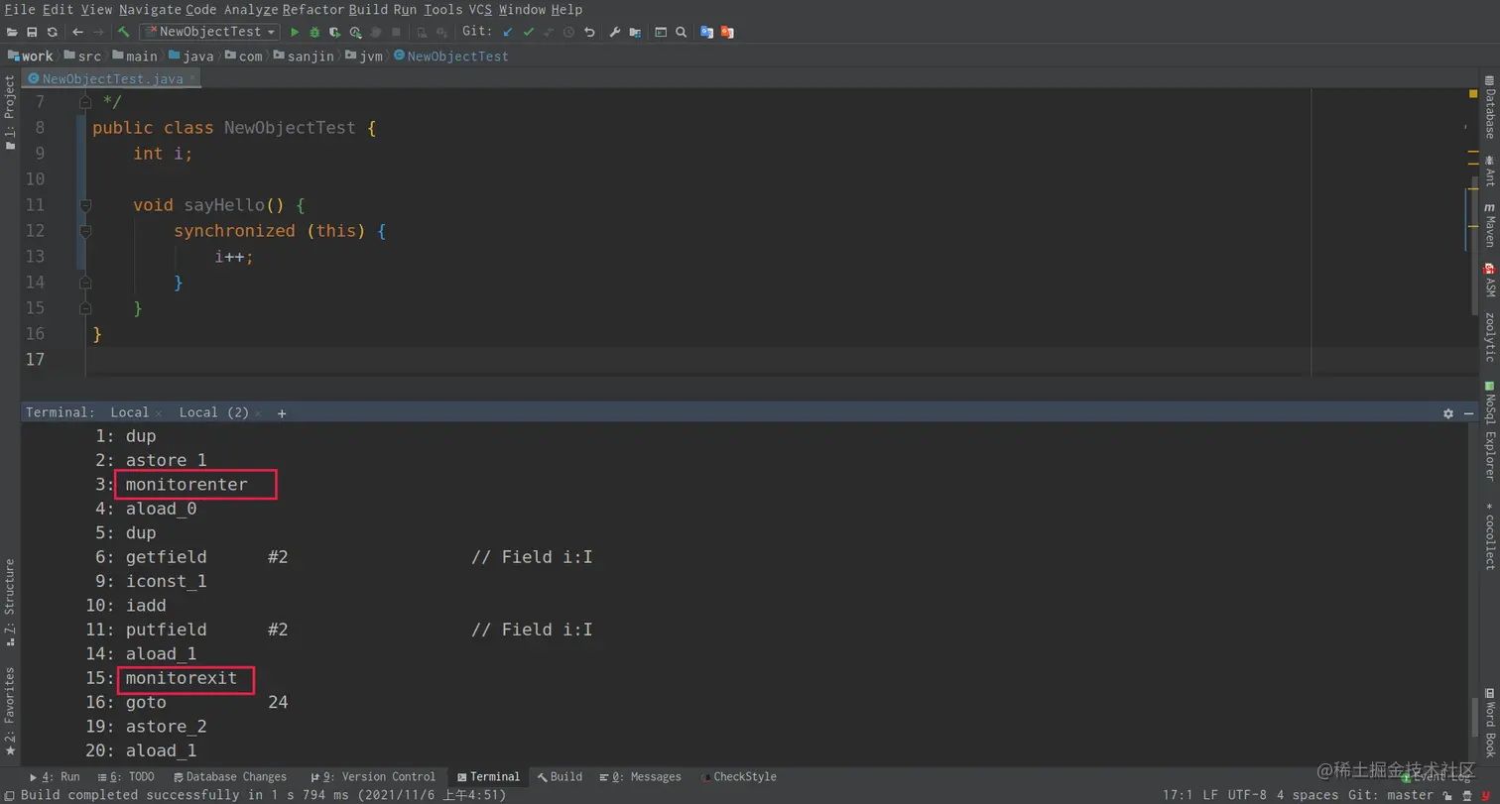Close the NewObjectTest.java editor tab
Screen dimensions: 1500x804
pos(192,77)
